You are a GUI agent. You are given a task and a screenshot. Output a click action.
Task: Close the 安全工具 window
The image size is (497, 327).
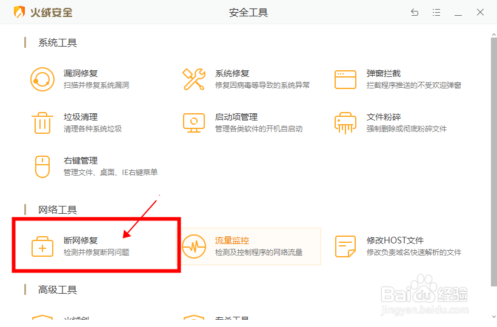tap(480, 12)
